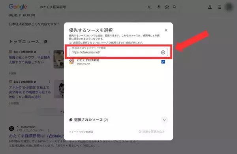237x154 pixels.
Task: Open Search Labs flask icon
Action: click(x=210, y=7)
